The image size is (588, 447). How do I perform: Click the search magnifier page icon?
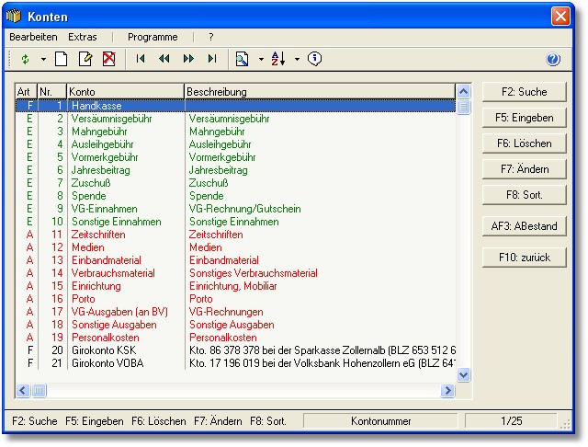coord(243,59)
